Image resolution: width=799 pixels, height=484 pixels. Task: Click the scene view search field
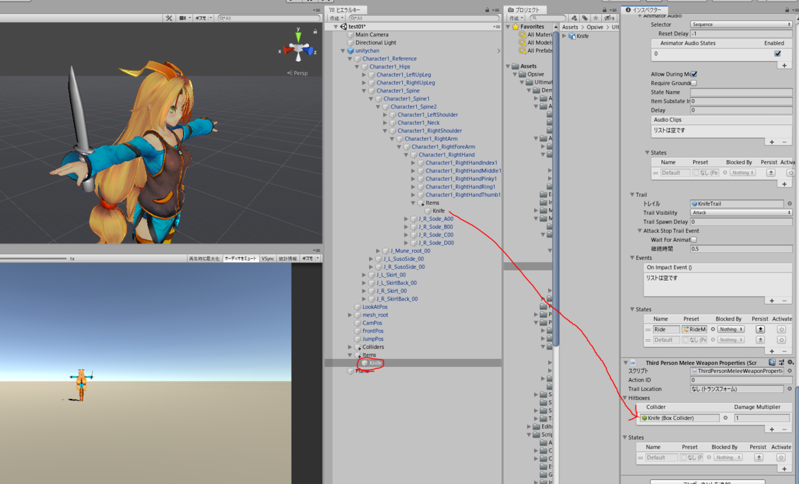click(x=268, y=18)
